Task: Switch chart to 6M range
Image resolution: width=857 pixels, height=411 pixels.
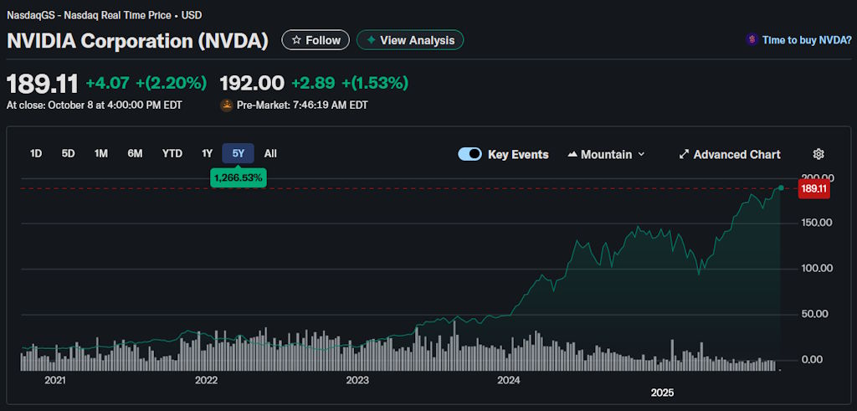Action: [135, 153]
